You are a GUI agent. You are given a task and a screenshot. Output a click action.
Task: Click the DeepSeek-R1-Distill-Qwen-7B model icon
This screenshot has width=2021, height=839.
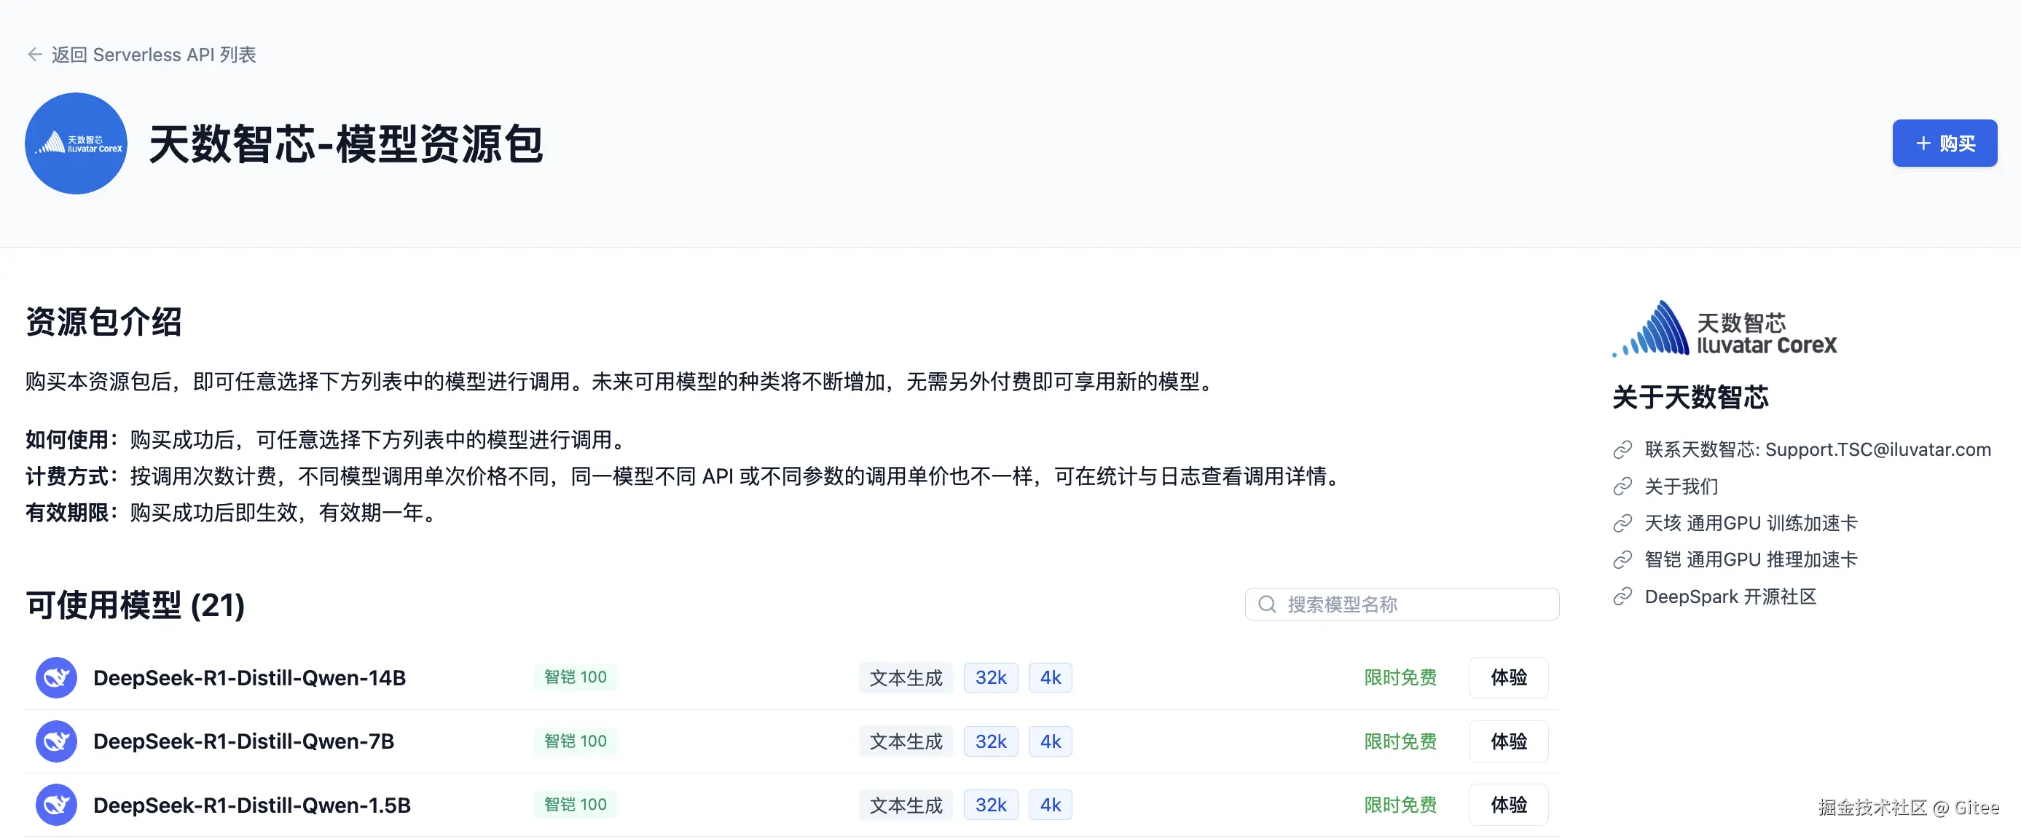57,741
